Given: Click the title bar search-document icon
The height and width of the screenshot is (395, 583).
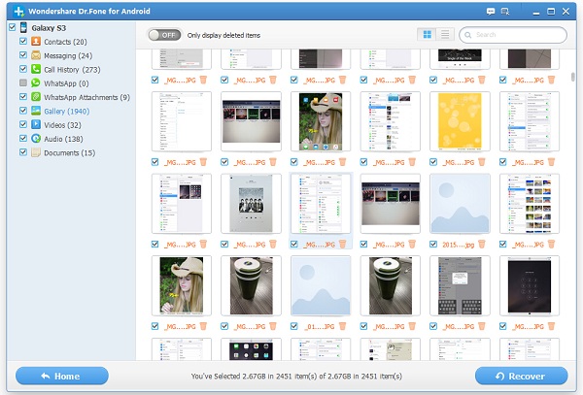Looking at the screenshot, I should click(x=505, y=12).
